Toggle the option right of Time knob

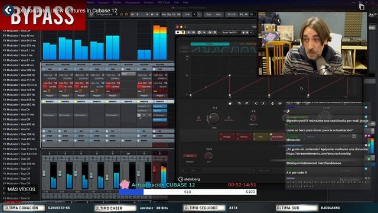(229, 118)
